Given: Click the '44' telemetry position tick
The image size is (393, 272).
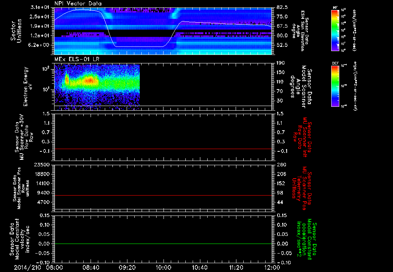Looking at the screenshot, I should [280, 202].
